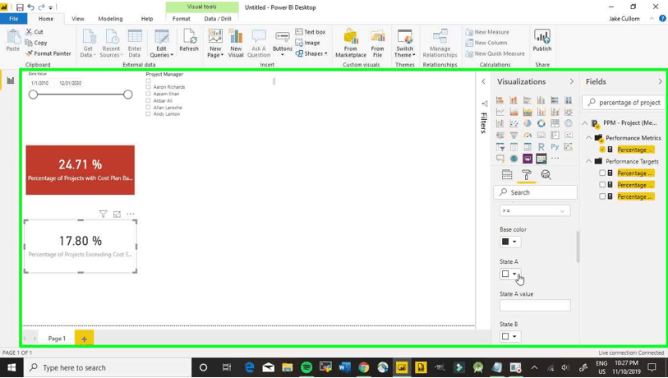Open the State B color swatch

510,336
